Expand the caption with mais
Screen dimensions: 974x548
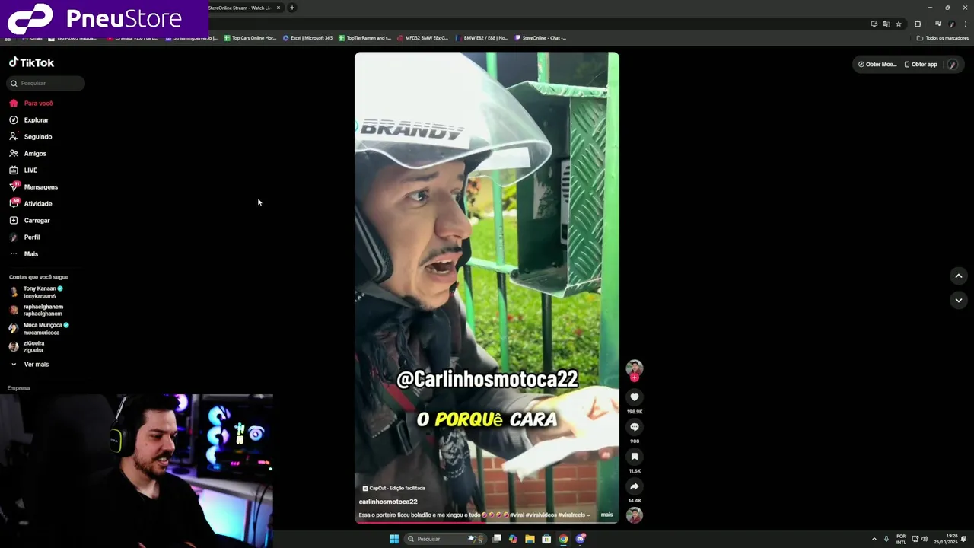coord(606,515)
